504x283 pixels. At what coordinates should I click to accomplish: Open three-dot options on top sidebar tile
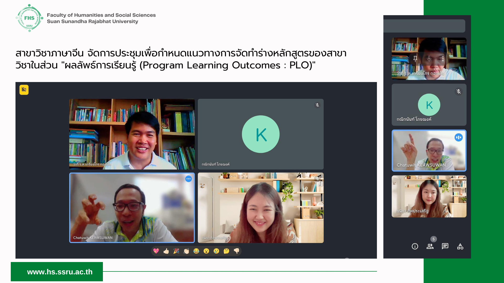(x=443, y=59)
